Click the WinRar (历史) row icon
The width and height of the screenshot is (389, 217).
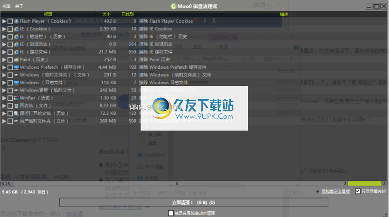pyautogui.click(x=16, y=98)
